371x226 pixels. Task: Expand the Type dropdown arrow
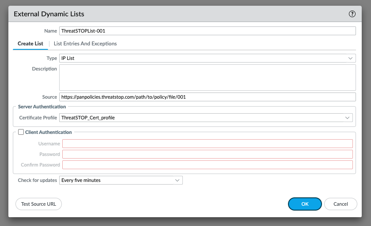(x=350, y=58)
